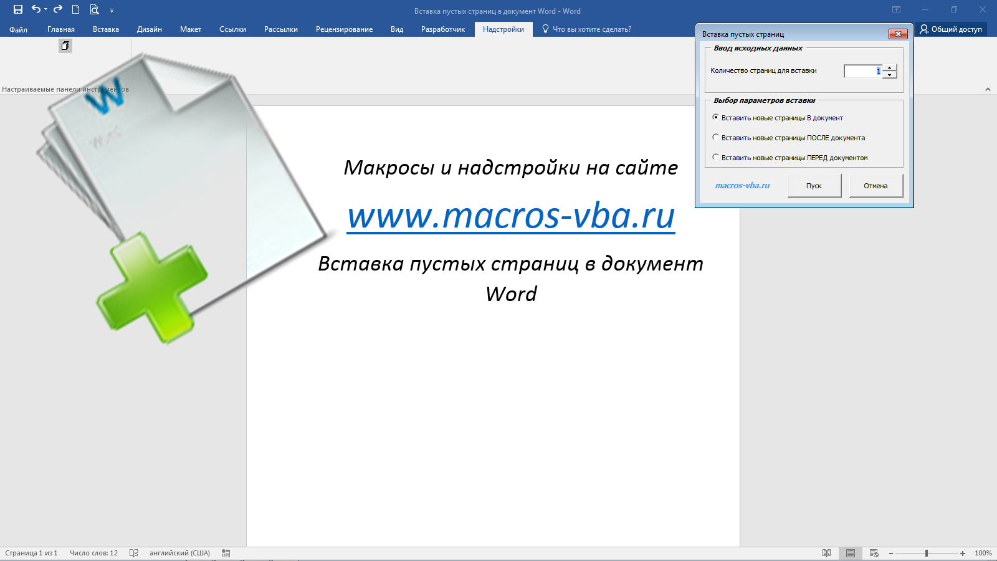
Task: Select radio 'Вставить новые страницы ПЕРЕД документом'
Action: (715, 157)
